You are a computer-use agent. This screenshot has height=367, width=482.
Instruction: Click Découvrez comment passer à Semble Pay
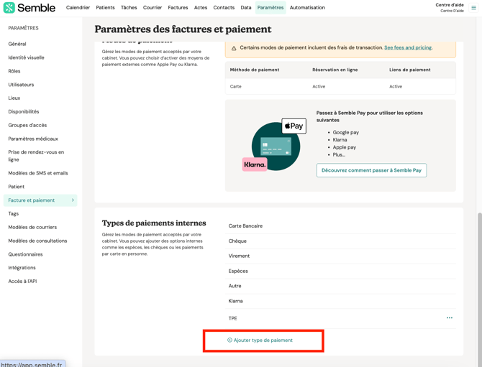tap(371, 170)
